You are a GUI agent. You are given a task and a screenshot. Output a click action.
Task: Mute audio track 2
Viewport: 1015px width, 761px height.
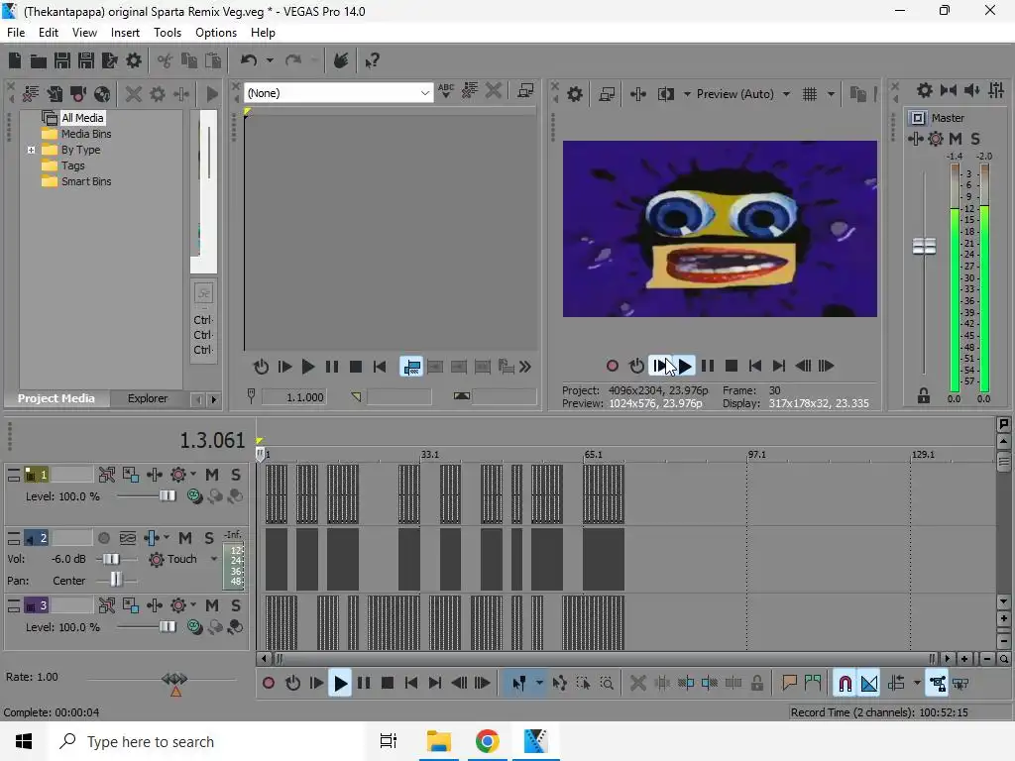click(x=185, y=538)
